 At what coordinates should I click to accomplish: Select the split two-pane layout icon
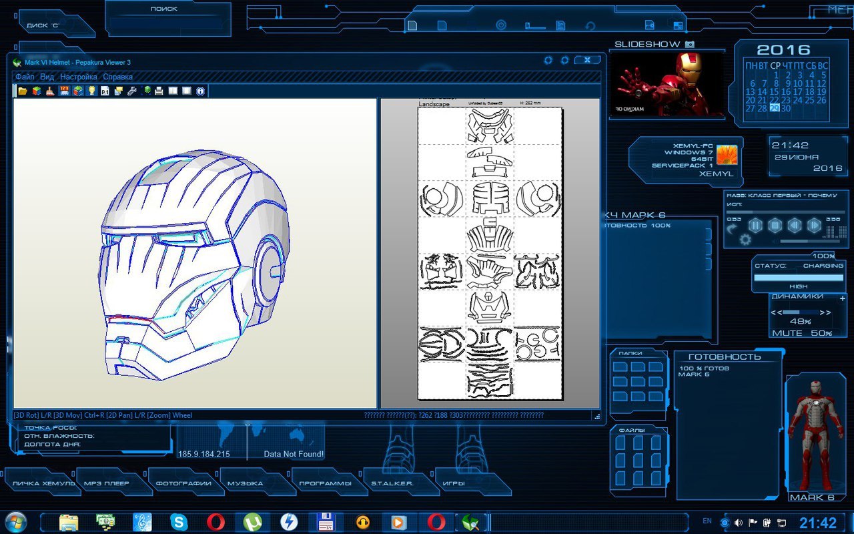(x=173, y=91)
